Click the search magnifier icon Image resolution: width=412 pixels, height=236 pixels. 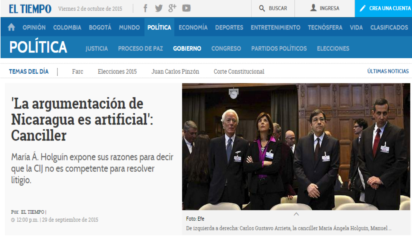pos(262,8)
